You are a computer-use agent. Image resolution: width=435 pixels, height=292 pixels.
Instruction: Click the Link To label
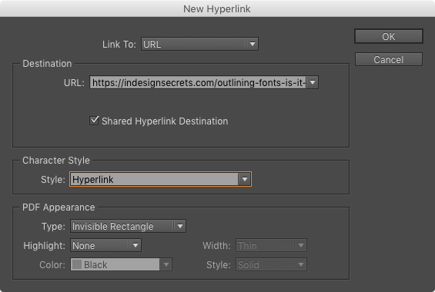(x=119, y=45)
